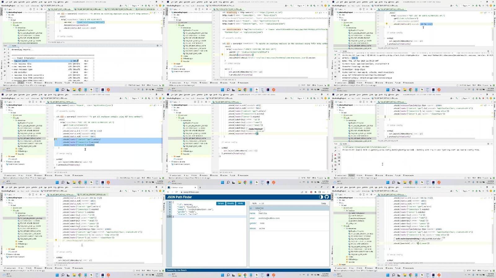Reload the JSON Path Finder page in Chrome
The image size is (496, 278).
click(x=176, y=192)
